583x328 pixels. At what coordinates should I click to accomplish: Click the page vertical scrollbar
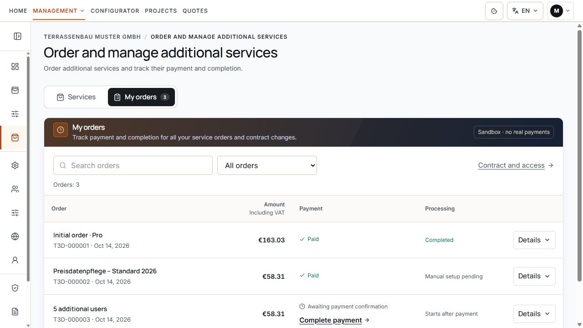tap(580, 155)
